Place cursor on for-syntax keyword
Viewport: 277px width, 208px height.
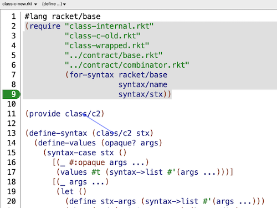point(91,75)
